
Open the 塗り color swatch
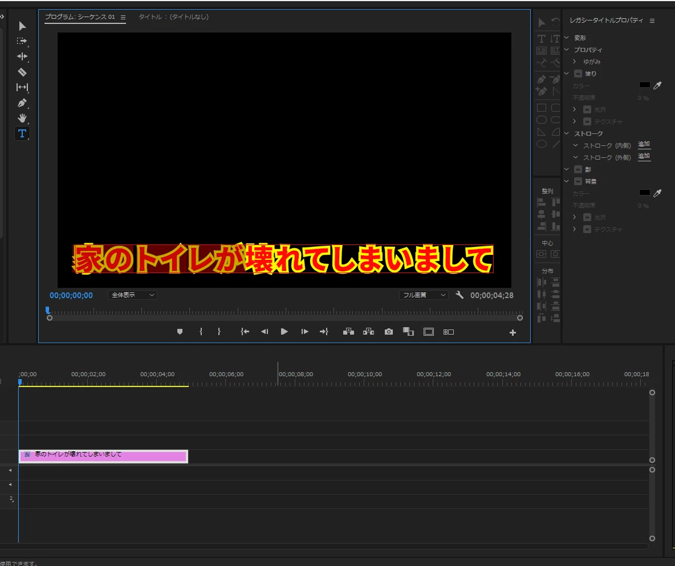(x=645, y=85)
